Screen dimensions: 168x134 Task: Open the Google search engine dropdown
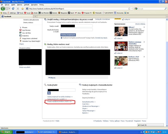coord(136,9)
